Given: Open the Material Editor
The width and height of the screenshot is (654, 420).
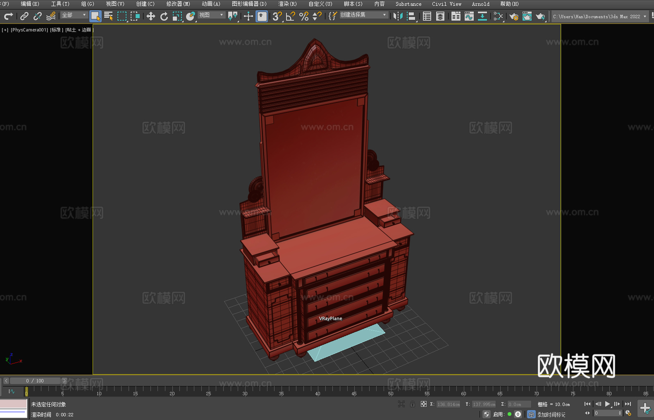Looking at the screenshot, I should (498, 16).
